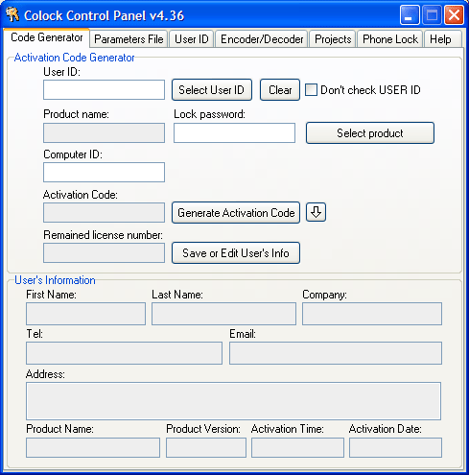Click Save or Edit User's Info
Viewport: 469px width, 475px height.
[x=236, y=253]
